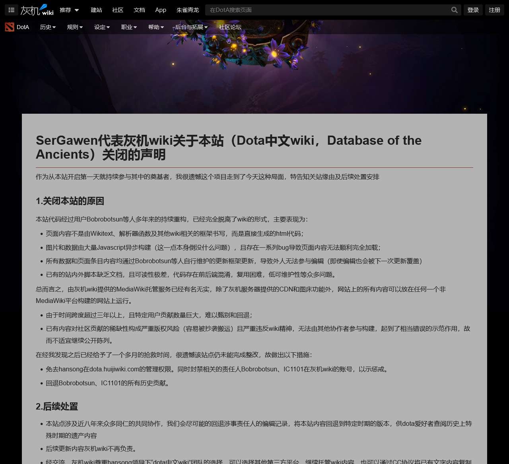Click the paragraph starting 在经我发现之后
The height and width of the screenshot is (464, 509).
click(175, 355)
